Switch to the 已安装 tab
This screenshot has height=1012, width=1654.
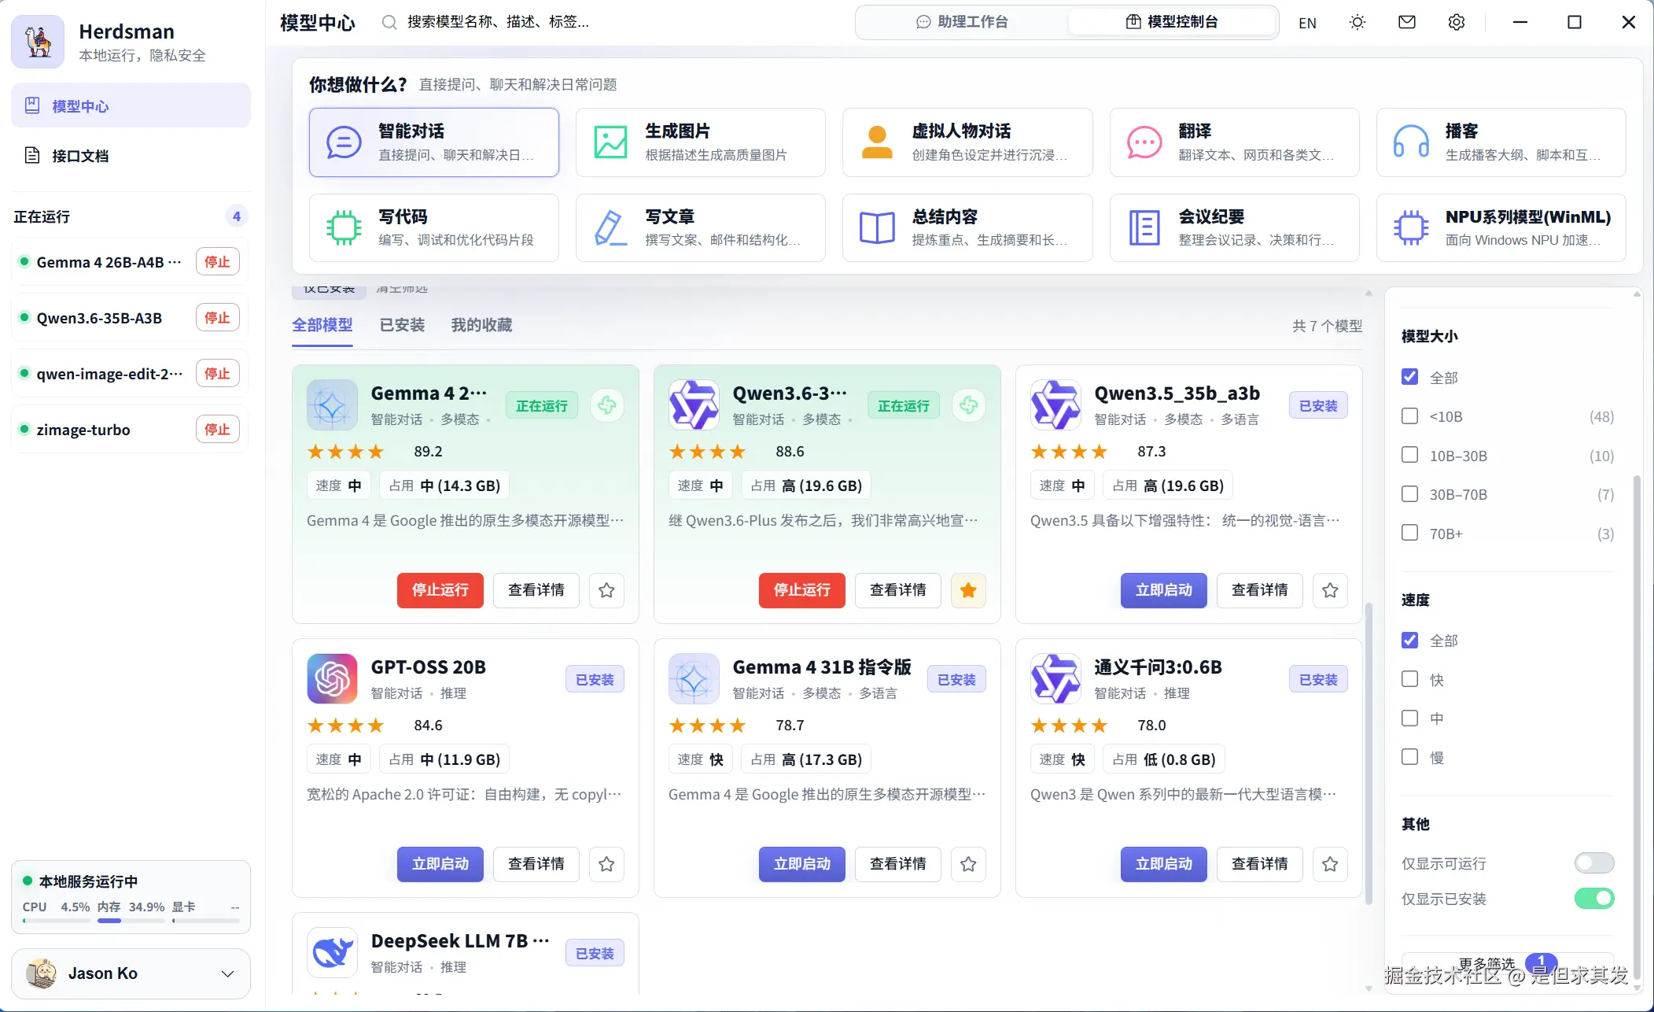(402, 325)
